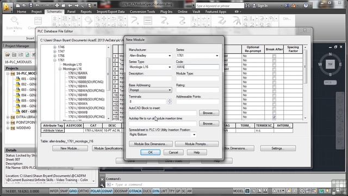Image resolution: width=348 pixels, height=196 pixels.
Task: Click the Icon Menu ribbon tool
Action: (14, 23)
